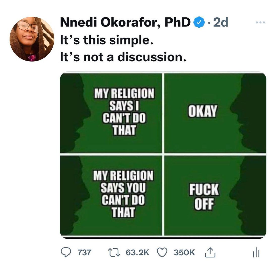
Task: Open the "SAYS YOU CAN'T DO THAT" panel
Action: 123,194
